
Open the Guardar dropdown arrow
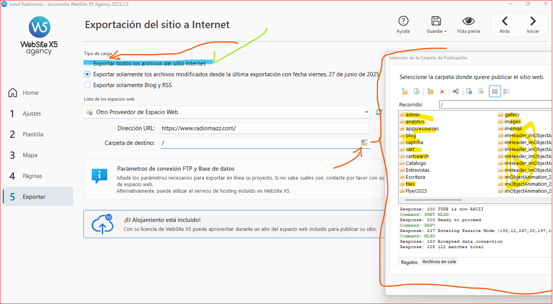click(x=445, y=32)
